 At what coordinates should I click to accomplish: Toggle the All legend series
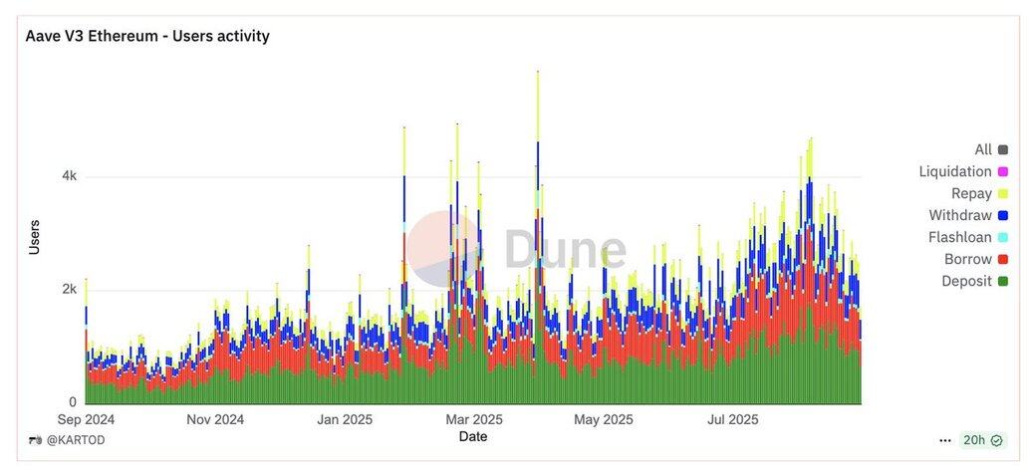991,150
